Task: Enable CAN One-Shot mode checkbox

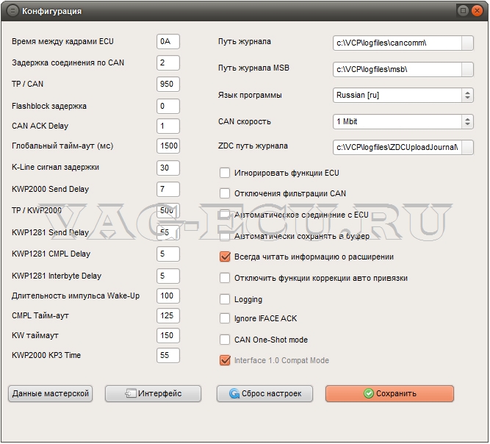Action: click(226, 340)
